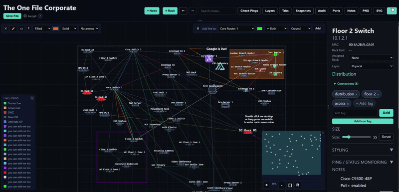Screen dimensions: 399x192
Task: Zoom out with the minimap minus button
Action: pyautogui.click(x=281, y=185)
